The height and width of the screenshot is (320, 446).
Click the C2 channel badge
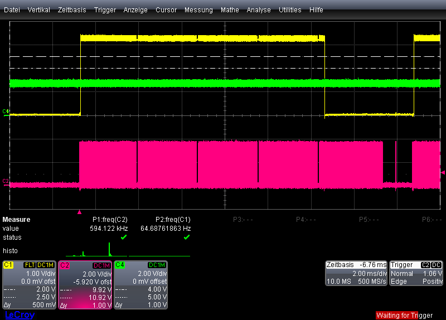64,265
